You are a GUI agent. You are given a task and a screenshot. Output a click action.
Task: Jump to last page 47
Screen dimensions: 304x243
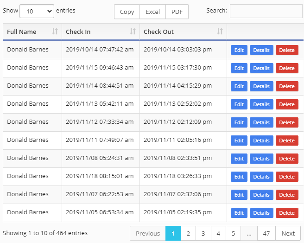tap(266, 233)
